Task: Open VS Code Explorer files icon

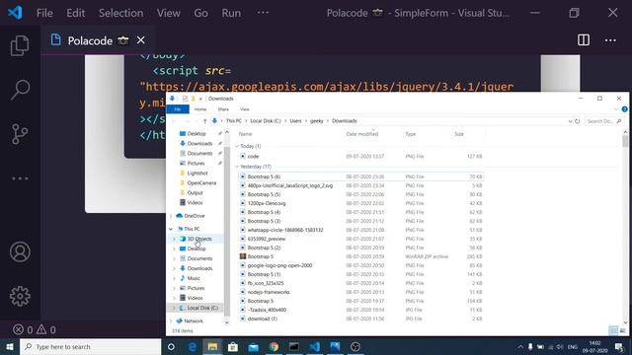Action: pos(20,45)
